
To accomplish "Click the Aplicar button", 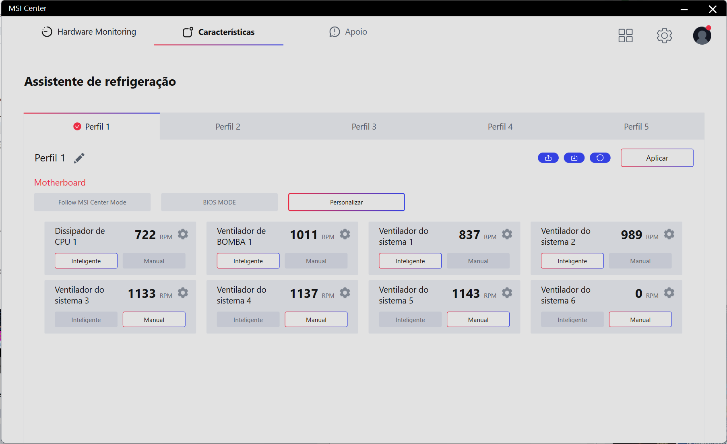I will click(657, 158).
